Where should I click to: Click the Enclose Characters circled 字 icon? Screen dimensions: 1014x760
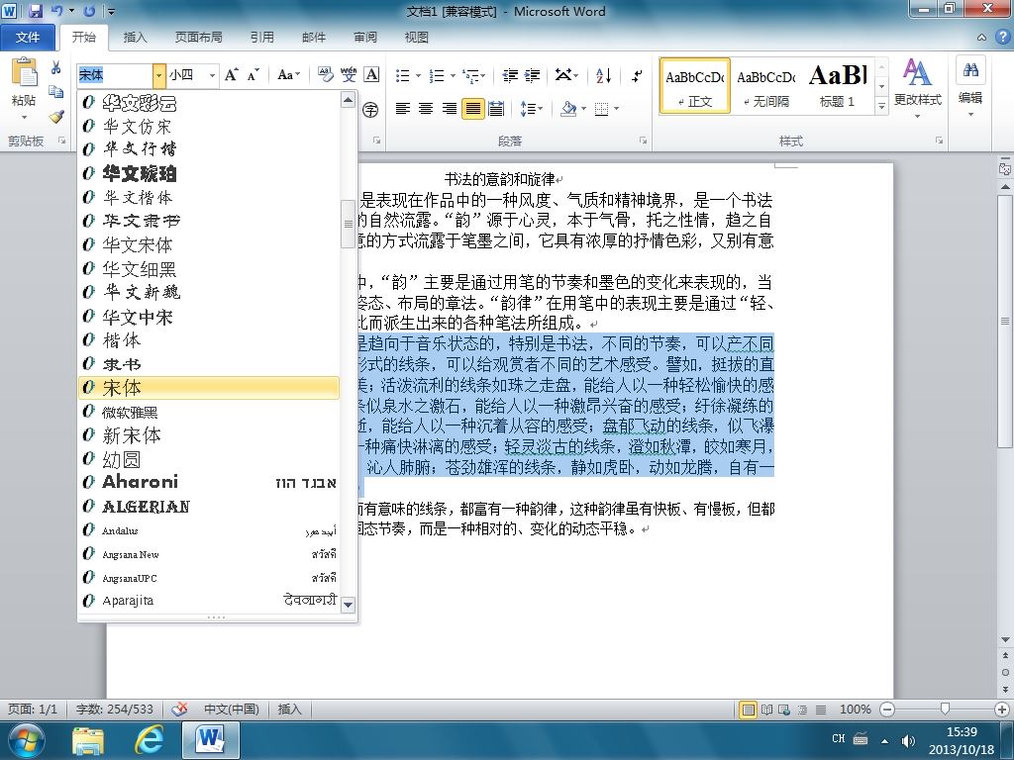(370, 109)
